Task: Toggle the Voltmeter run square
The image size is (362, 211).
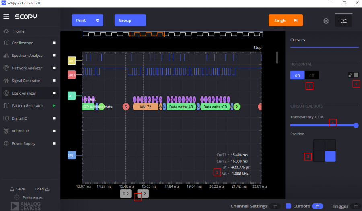Action: point(54,131)
